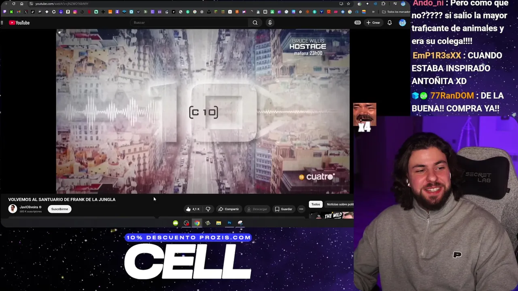
Task: Click the 'Suscribirme' button
Action: (x=59, y=209)
